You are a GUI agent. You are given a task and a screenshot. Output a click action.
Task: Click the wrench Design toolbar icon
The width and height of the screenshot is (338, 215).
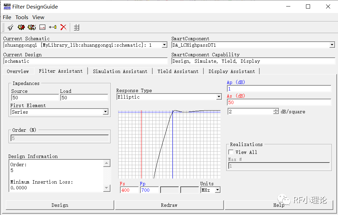10,27
